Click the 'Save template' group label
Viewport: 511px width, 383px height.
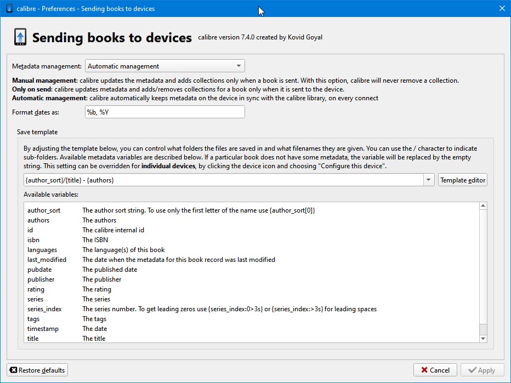point(37,132)
